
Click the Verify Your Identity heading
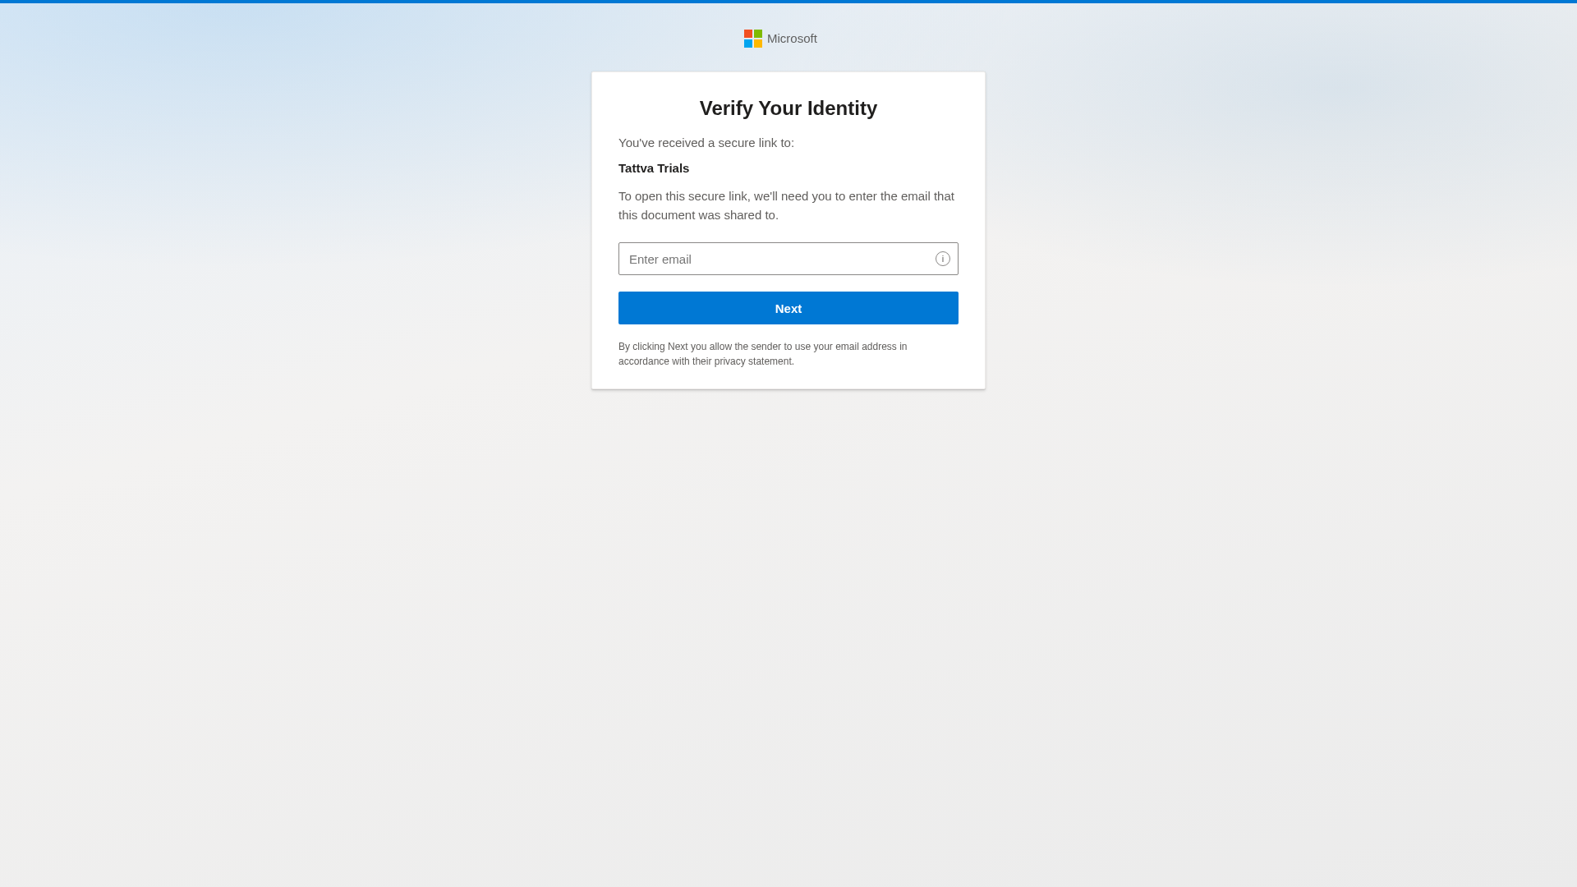pos(788,108)
